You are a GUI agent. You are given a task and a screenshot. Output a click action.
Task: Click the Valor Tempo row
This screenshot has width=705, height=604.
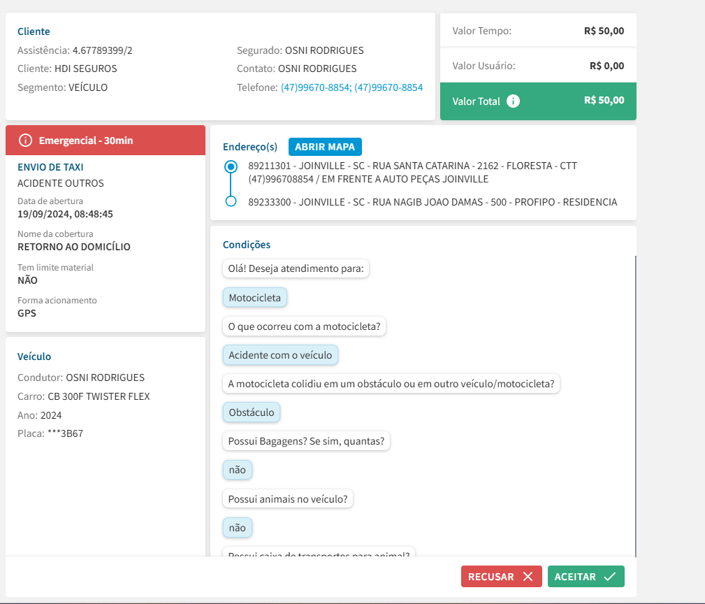click(x=538, y=31)
